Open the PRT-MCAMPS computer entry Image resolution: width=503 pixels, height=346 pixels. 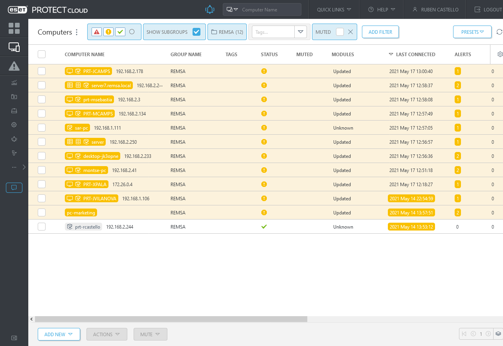pyautogui.click(x=90, y=114)
